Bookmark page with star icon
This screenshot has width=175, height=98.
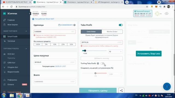[x=147, y=7]
